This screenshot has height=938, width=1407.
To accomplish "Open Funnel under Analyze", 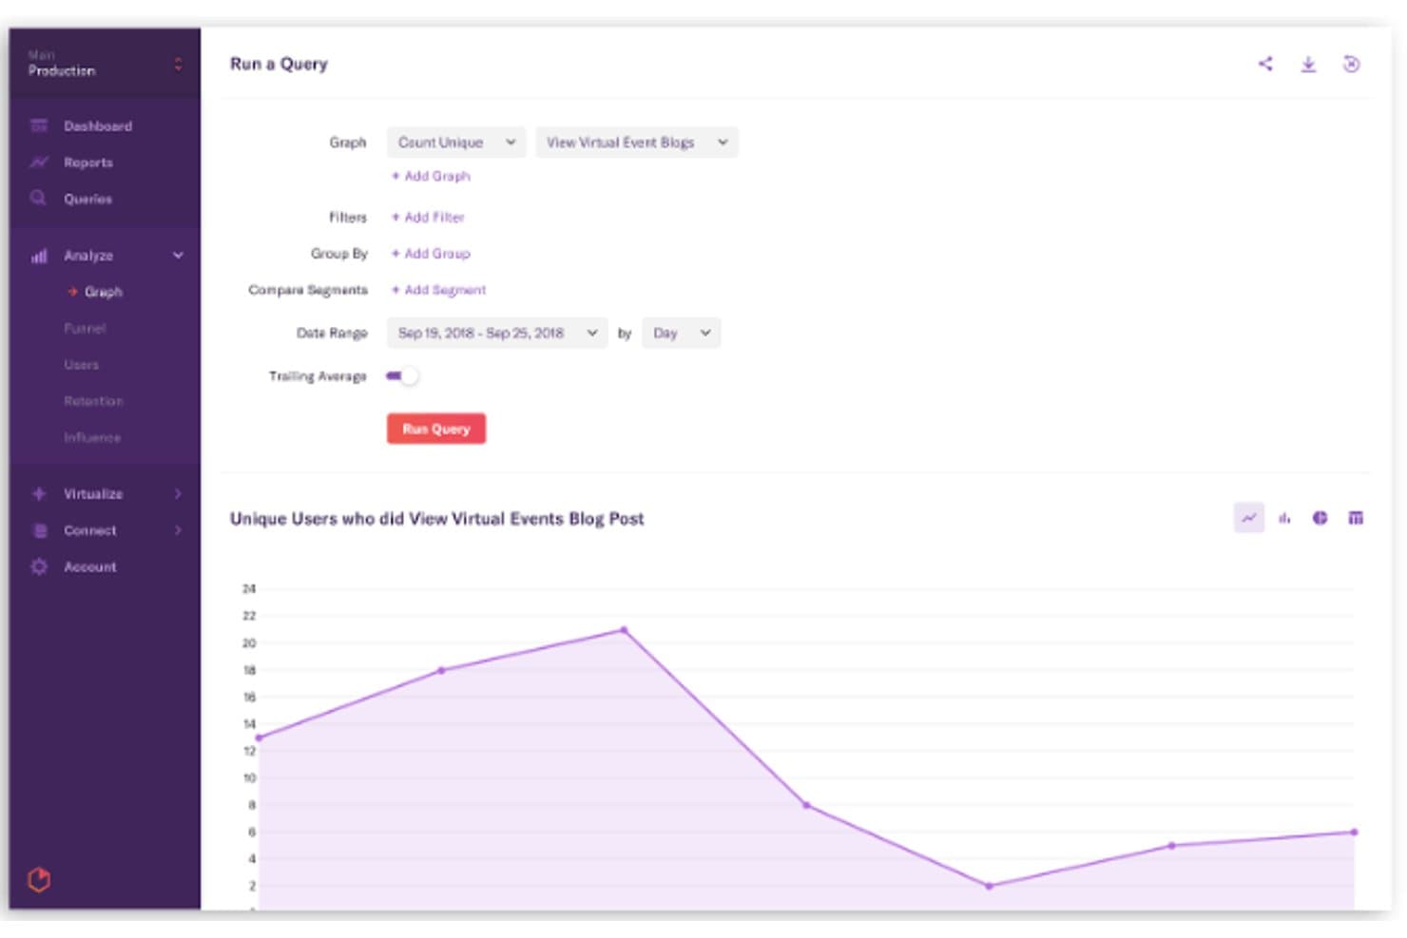I will (x=85, y=328).
